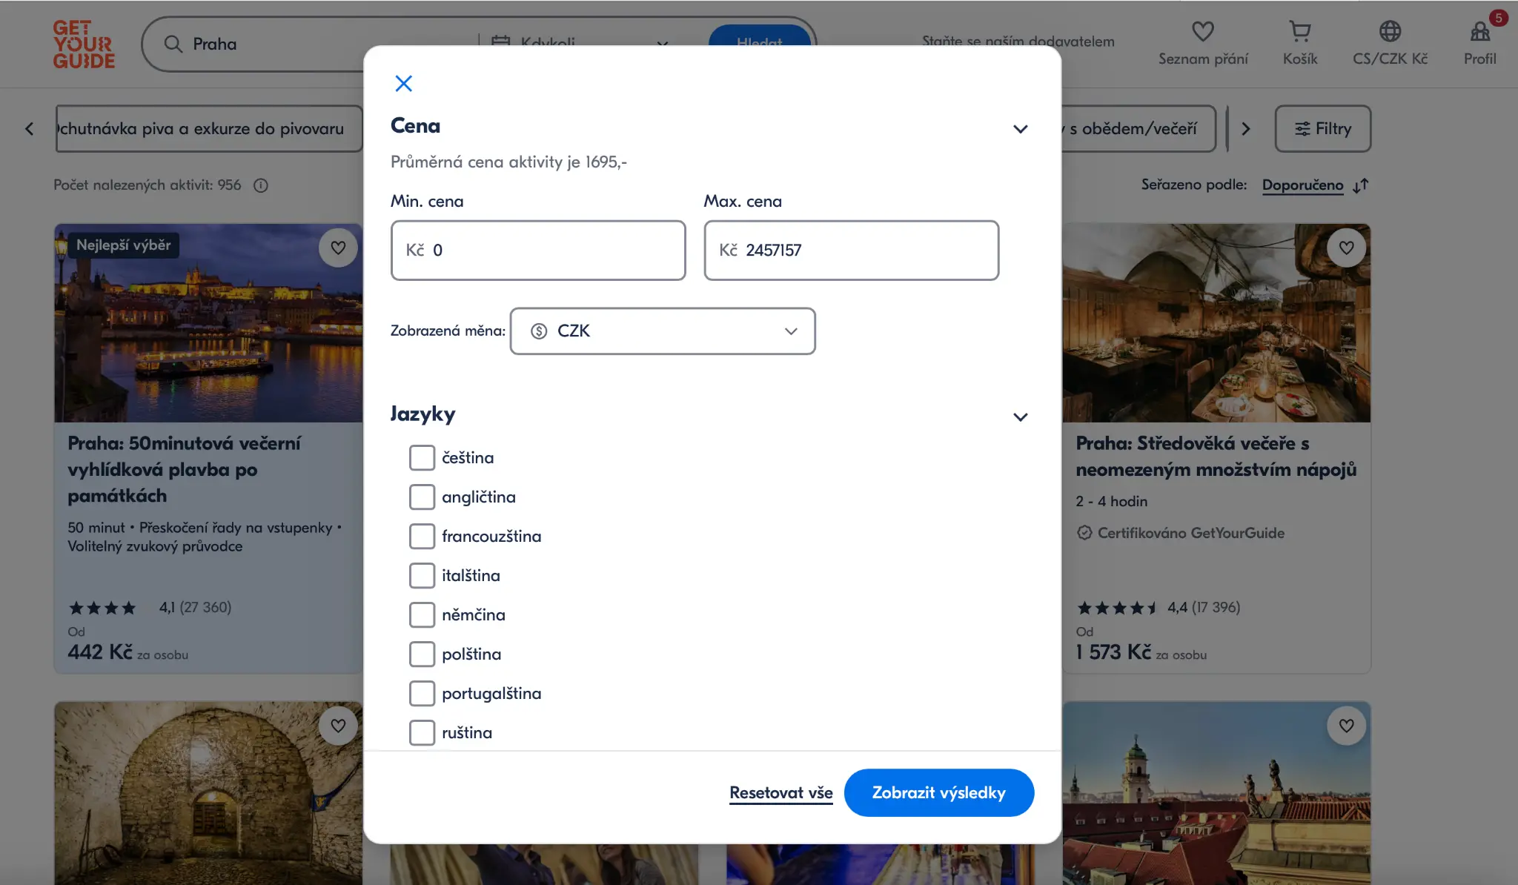
Task: Open the Seznam přání heart icon
Action: [1202, 32]
